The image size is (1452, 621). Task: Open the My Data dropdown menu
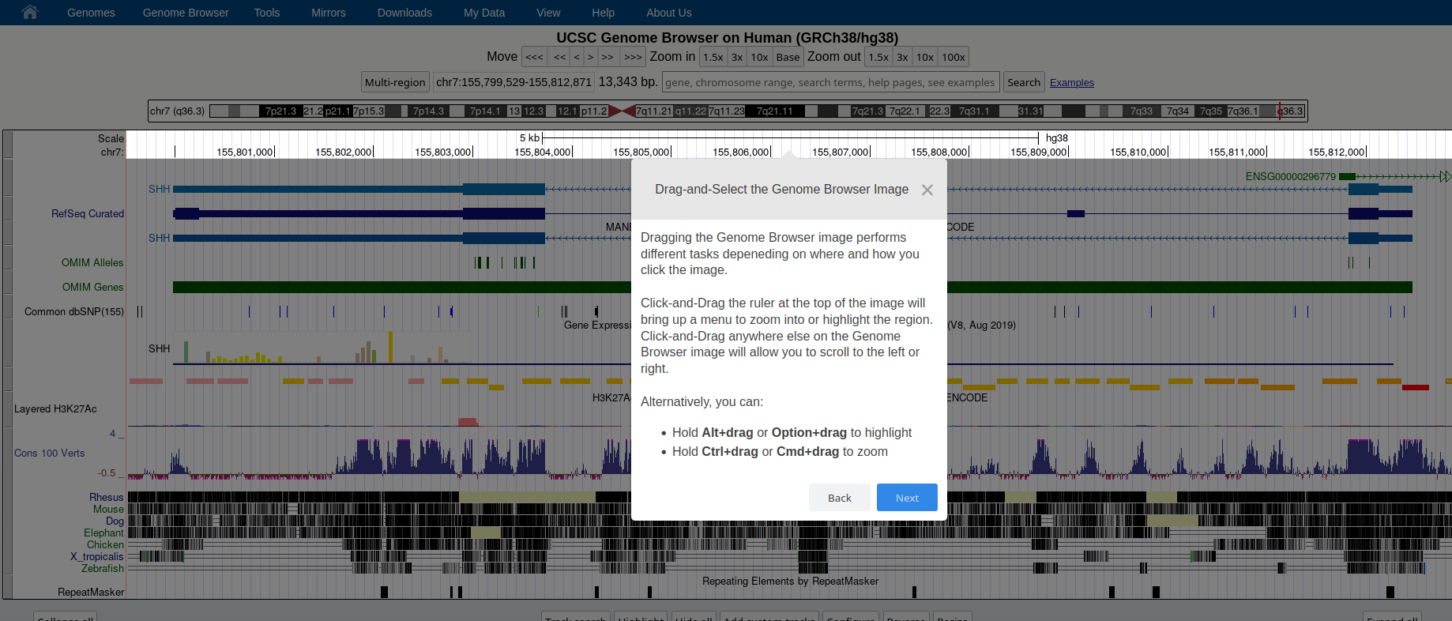click(x=483, y=13)
